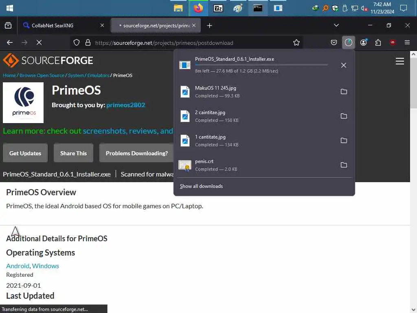Click the PrimeOS_Standard_0.6.1_Installer.exe download entry
417x313 pixels.
pyautogui.click(x=255, y=65)
